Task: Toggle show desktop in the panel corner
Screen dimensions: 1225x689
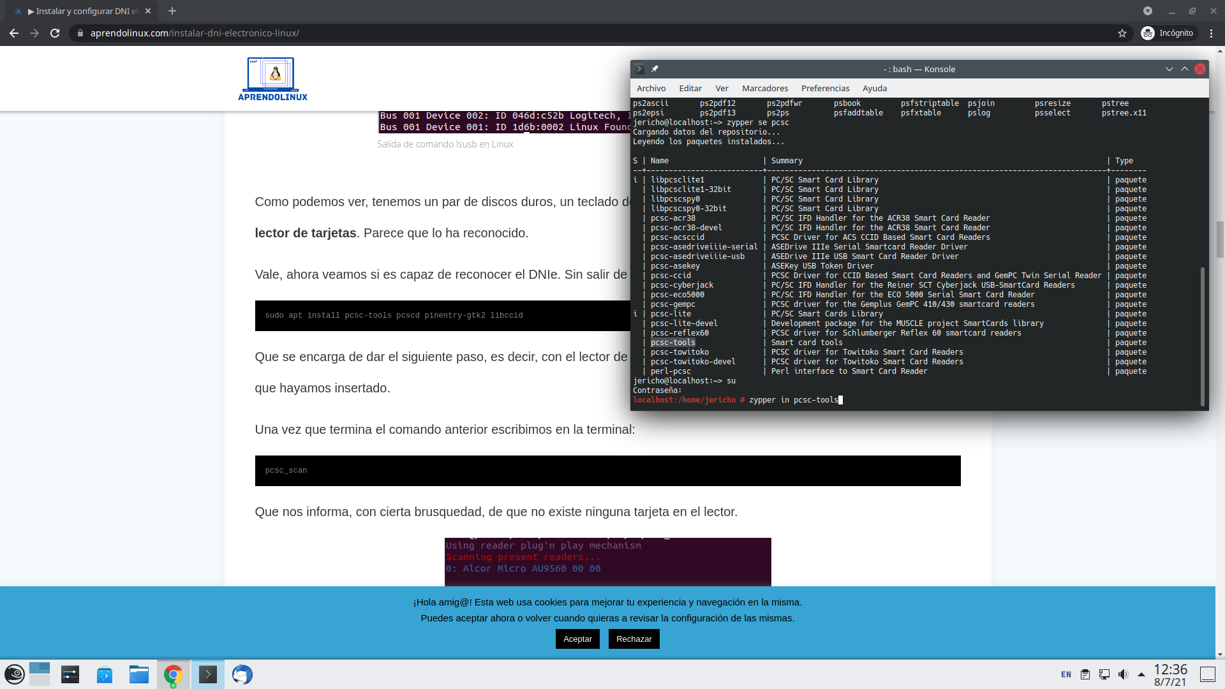Action: tap(1207, 674)
